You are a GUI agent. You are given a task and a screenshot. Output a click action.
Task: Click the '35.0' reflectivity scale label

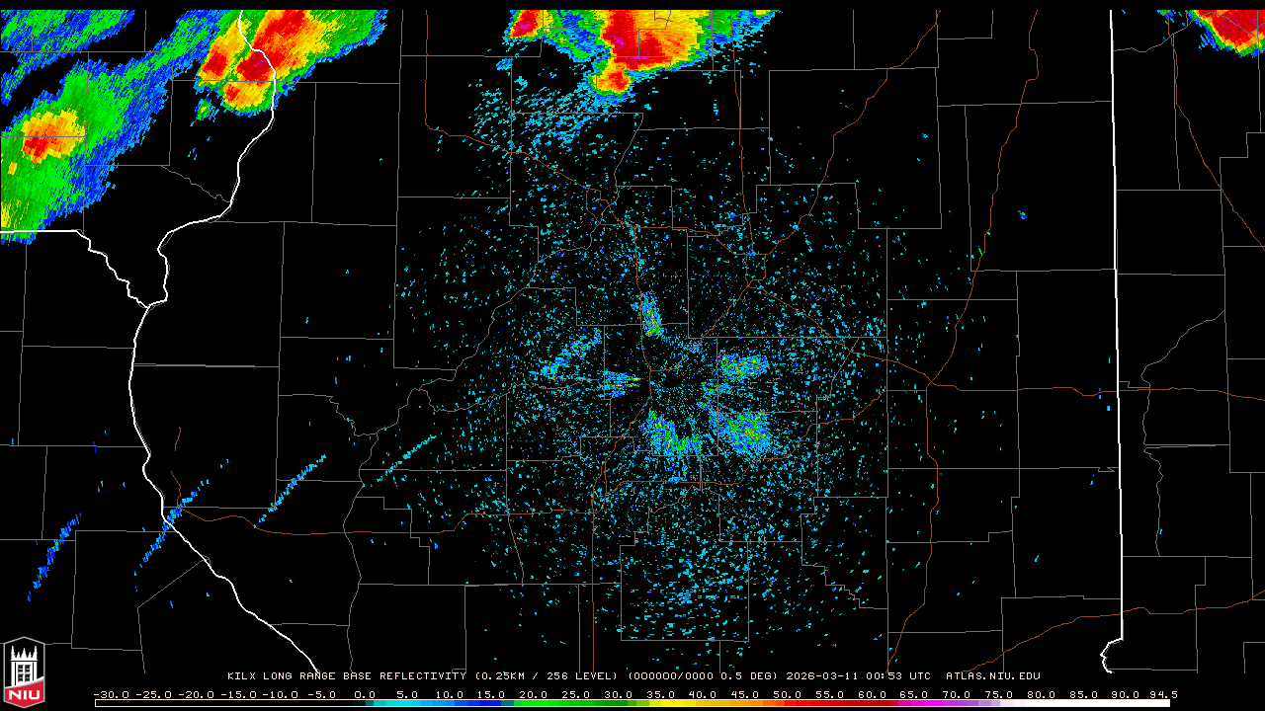(x=660, y=694)
